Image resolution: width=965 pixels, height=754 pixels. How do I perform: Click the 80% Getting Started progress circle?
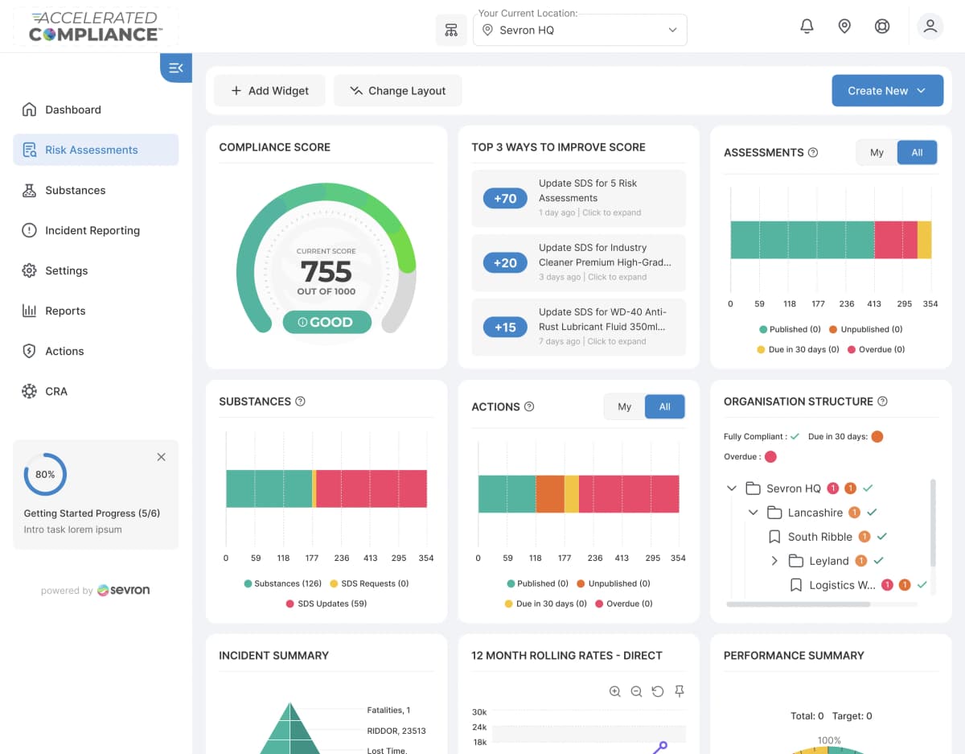(45, 474)
